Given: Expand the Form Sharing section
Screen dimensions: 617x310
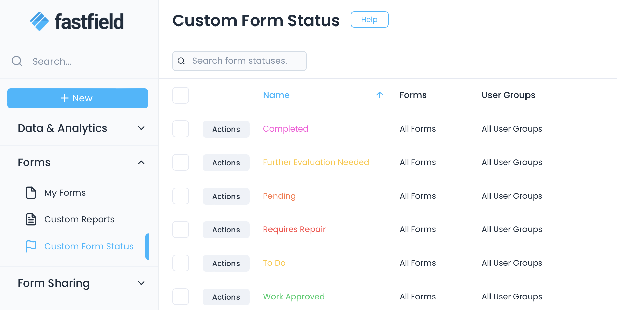Looking at the screenshot, I should [x=141, y=283].
